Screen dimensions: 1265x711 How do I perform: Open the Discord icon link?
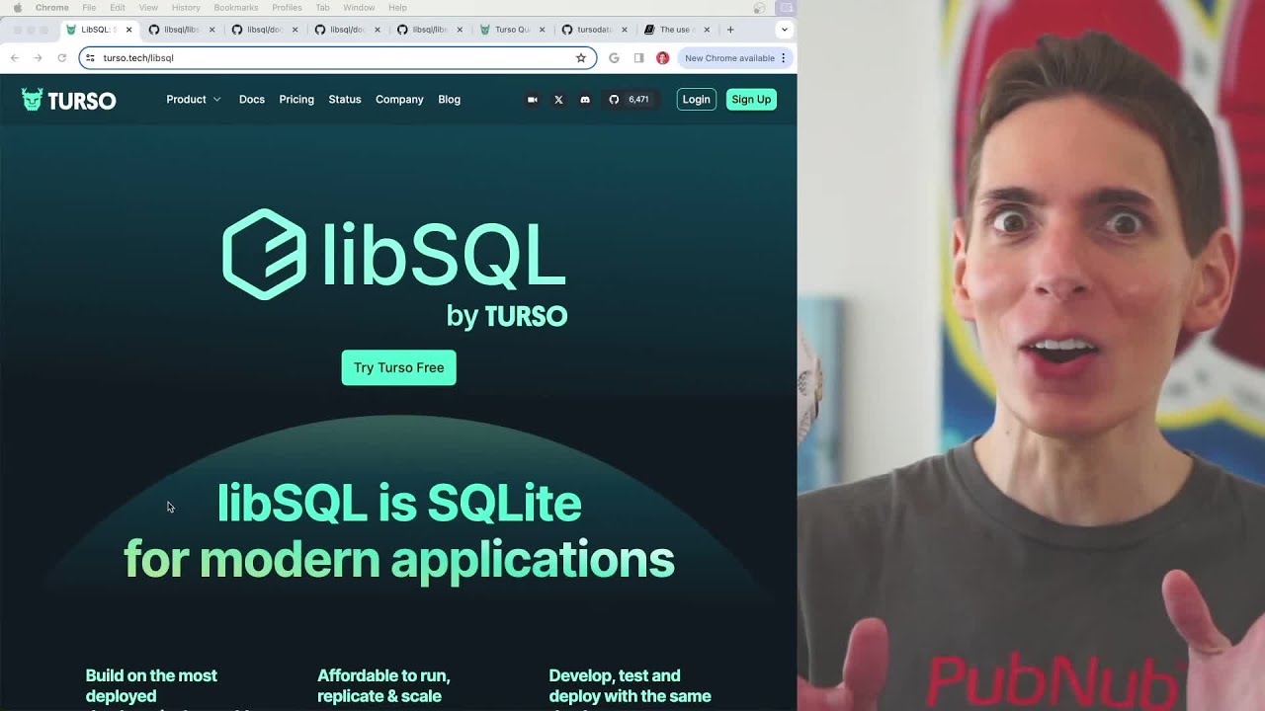coord(585,100)
